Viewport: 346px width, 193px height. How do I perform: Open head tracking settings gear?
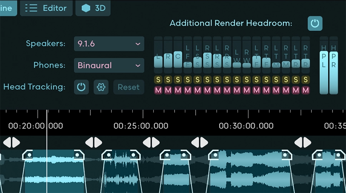click(x=101, y=87)
